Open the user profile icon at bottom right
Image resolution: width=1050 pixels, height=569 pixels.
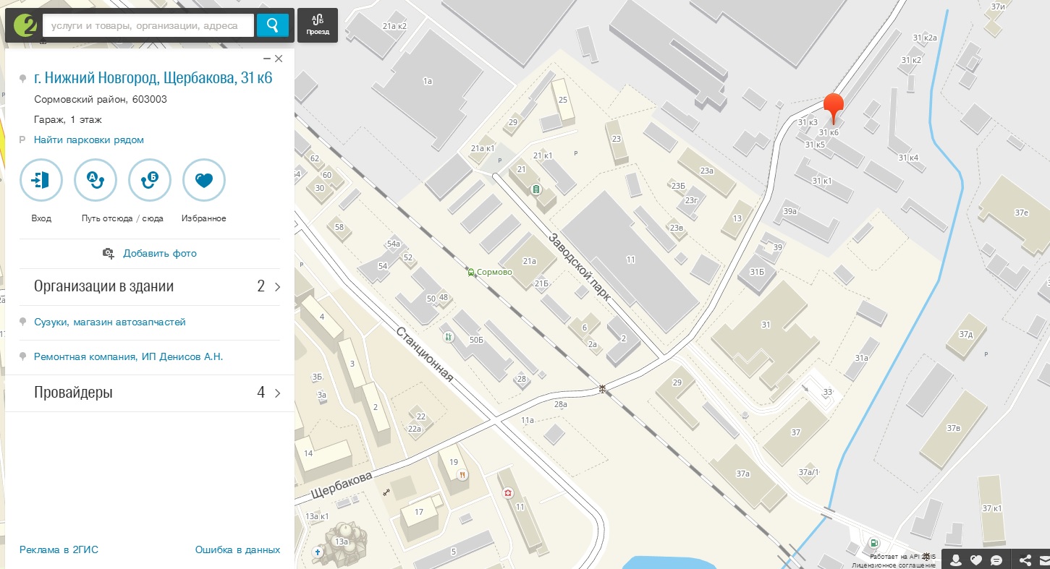(x=956, y=560)
